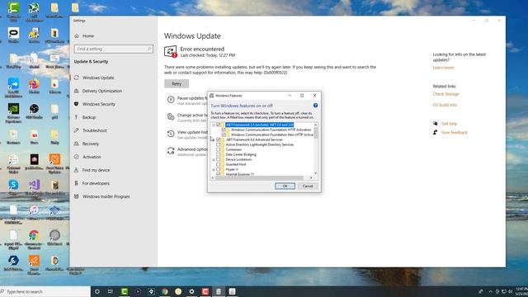Click the Give feedback person icon
The image size is (528, 297).
click(x=436, y=132)
